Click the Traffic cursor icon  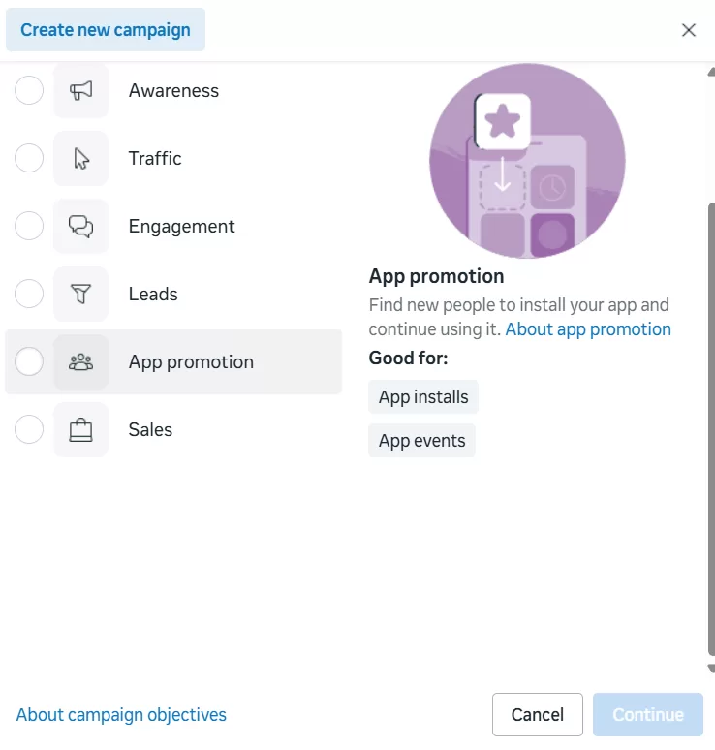81,159
